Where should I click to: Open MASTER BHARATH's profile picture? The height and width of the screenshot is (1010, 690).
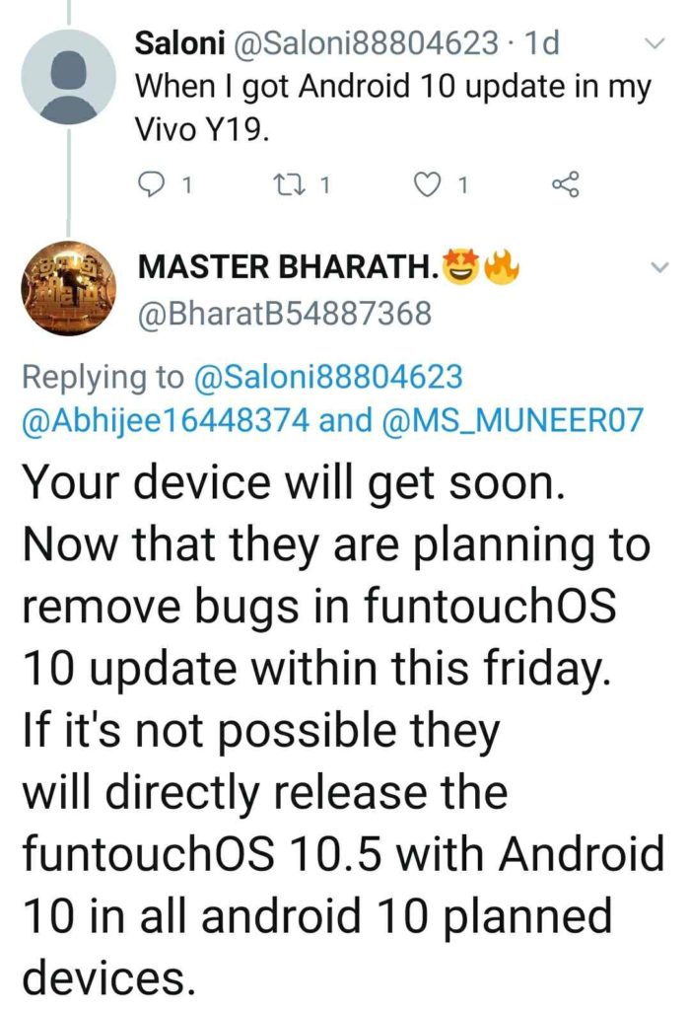69,288
